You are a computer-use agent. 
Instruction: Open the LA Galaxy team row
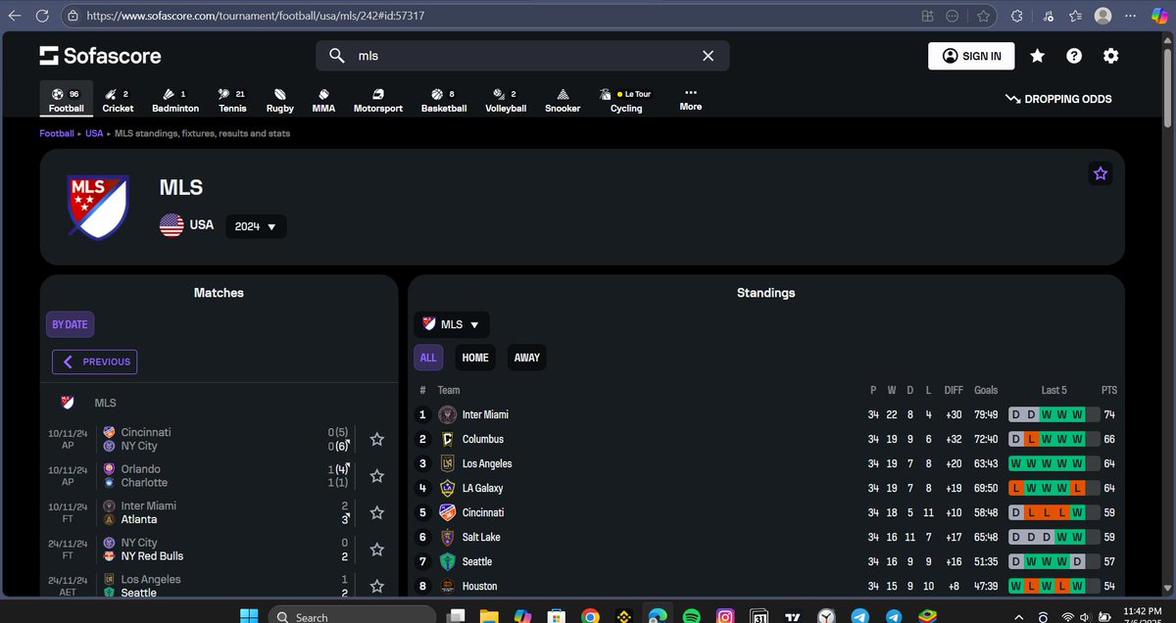coord(768,488)
